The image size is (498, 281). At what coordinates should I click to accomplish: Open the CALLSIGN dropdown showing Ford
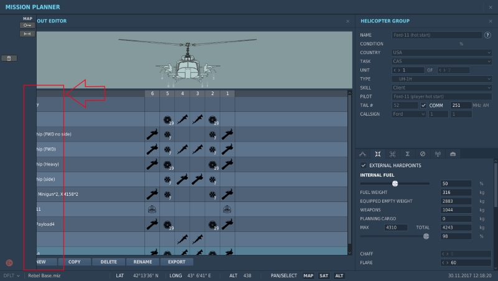click(409, 114)
